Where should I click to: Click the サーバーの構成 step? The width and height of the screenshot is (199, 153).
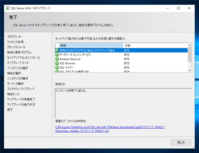coord(15,84)
